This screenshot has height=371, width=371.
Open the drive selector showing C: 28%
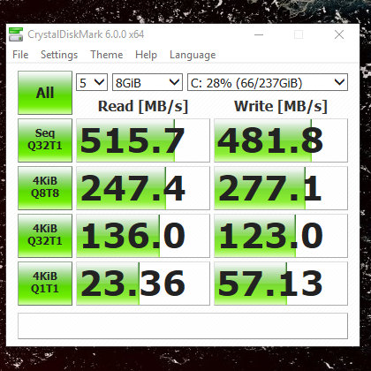[268, 82]
